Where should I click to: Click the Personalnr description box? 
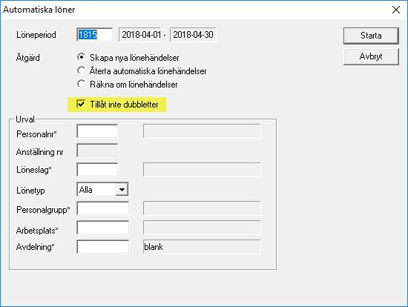pyautogui.click(x=202, y=131)
